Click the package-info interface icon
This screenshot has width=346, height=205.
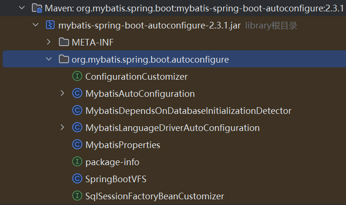point(77,161)
